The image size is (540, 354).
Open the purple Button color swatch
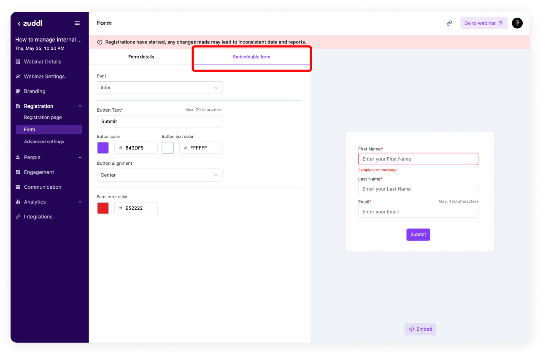[103, 148]
